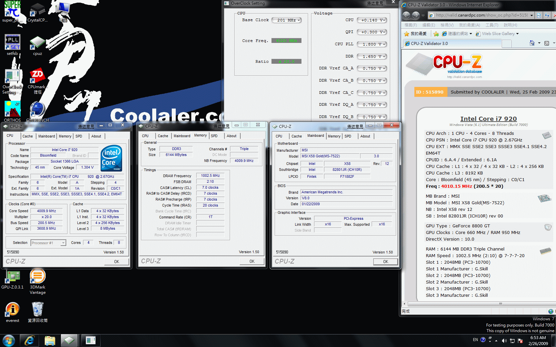
Task: Click the Intel Core i7 920 heading link
Action: (488, 119)
